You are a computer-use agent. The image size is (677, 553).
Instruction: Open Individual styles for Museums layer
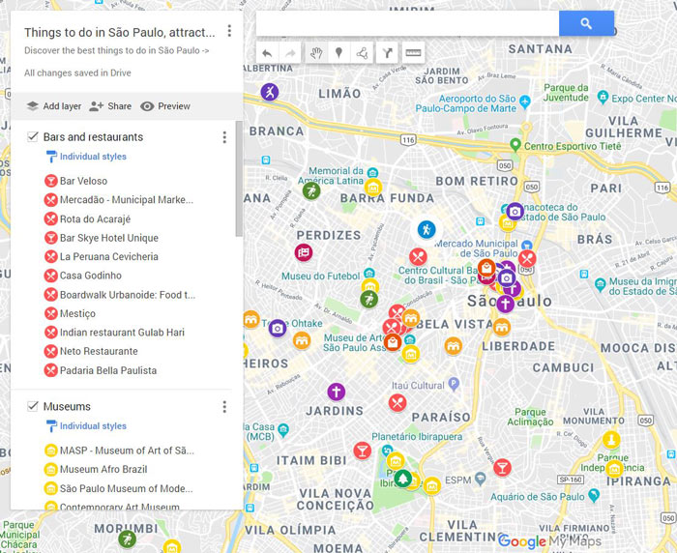86,426
